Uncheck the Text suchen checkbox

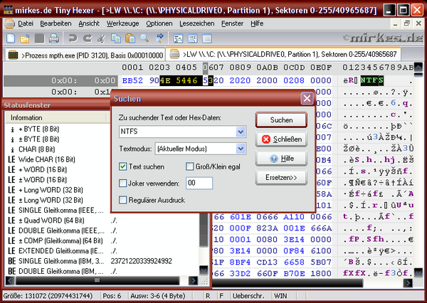point(123,166)
